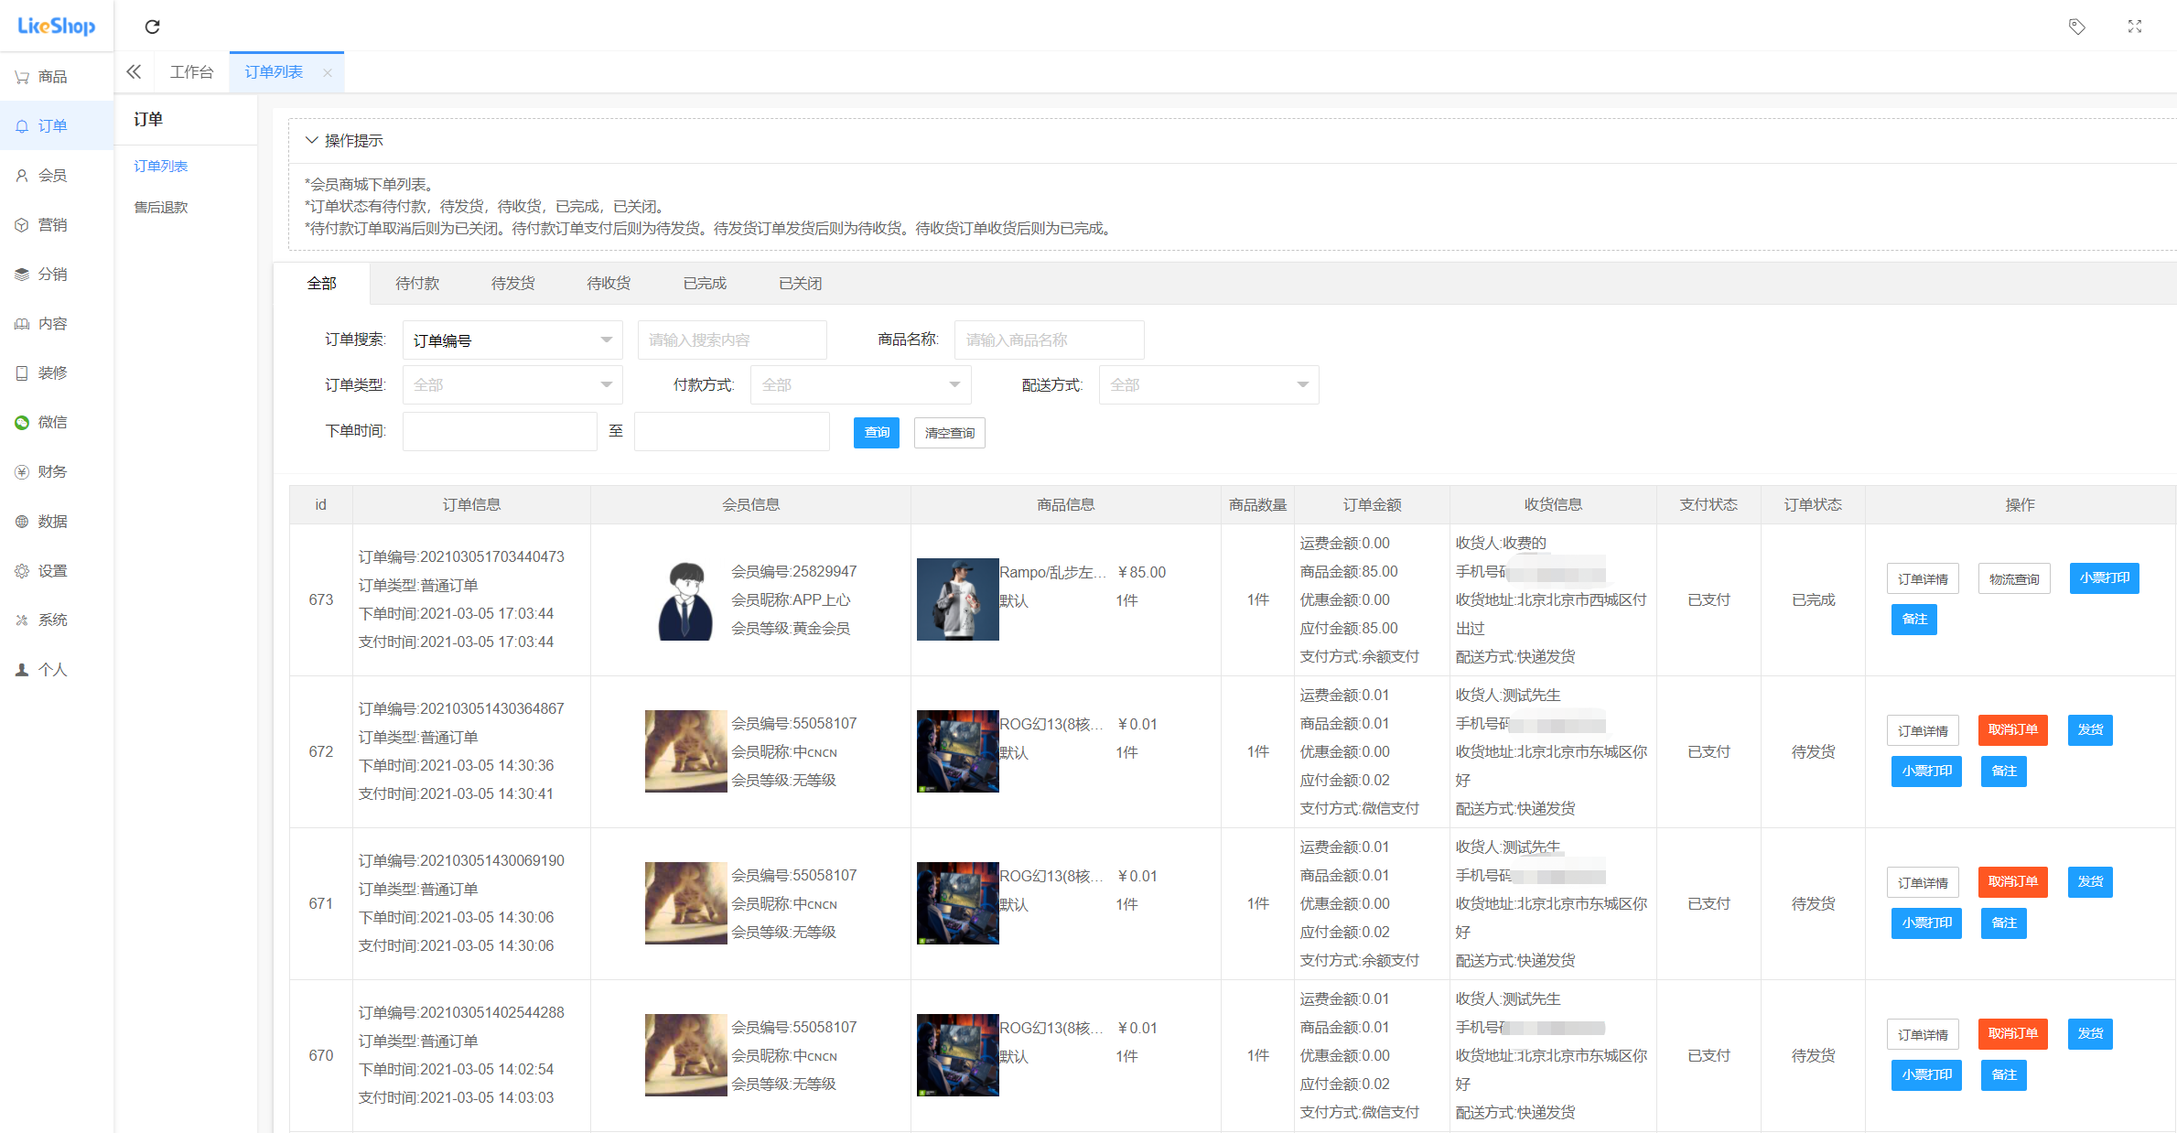Click 清空查询 button

(949, 433)
